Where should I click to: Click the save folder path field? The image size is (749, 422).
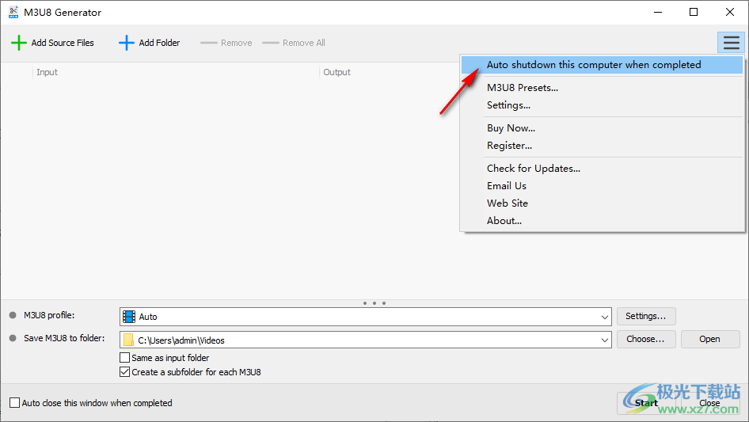pyautogui.click(x=366, y=340)
